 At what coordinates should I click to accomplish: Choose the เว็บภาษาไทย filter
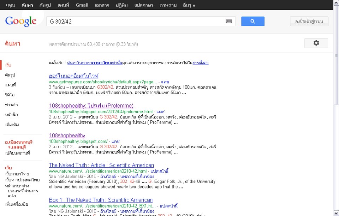pyautogui.click(x=17, y=174)
